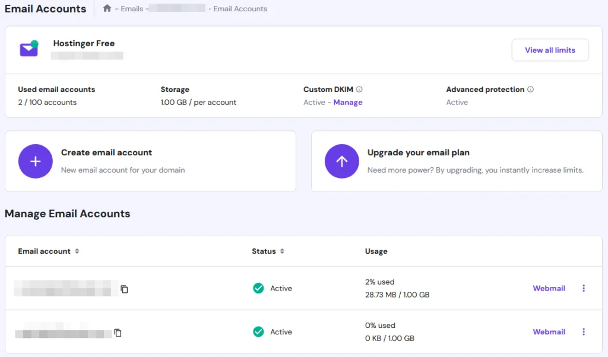608x357 pixels.
Task: Toggle the Email account column sort arrows
Action: click(77, 251)
